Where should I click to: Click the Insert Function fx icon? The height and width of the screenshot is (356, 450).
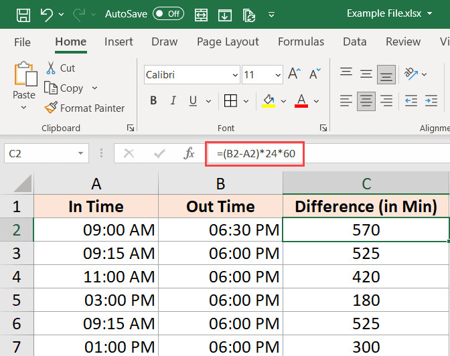(189, 153)
